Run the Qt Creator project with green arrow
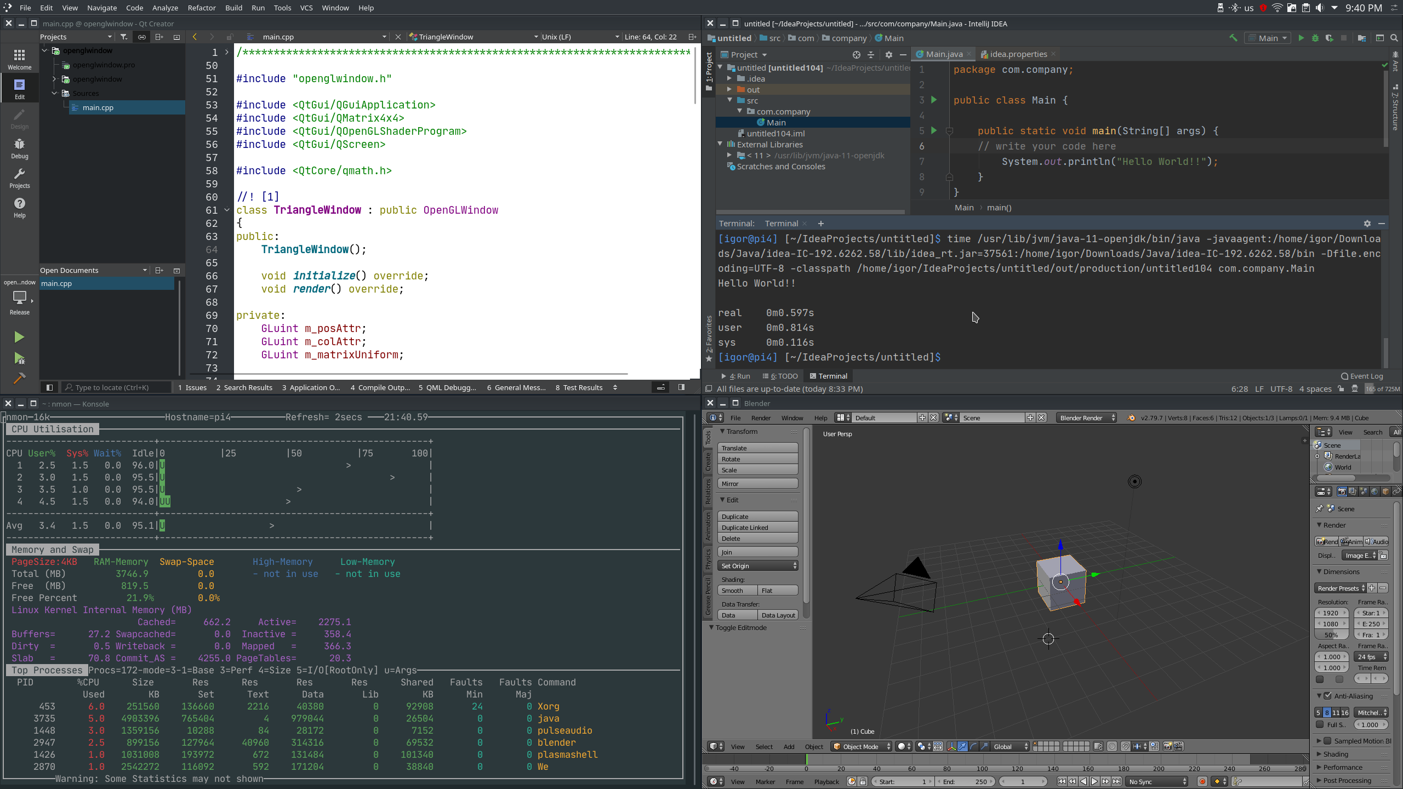Screen dimensions: 1403x789 click(x=19, y=337)
